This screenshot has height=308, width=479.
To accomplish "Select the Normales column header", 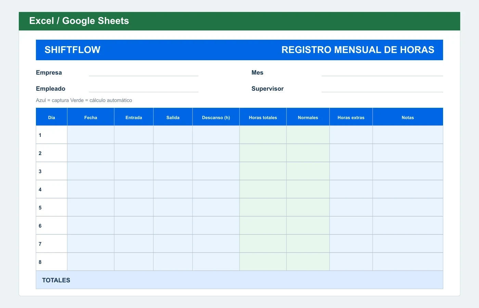I will click(x=308, y=117).
